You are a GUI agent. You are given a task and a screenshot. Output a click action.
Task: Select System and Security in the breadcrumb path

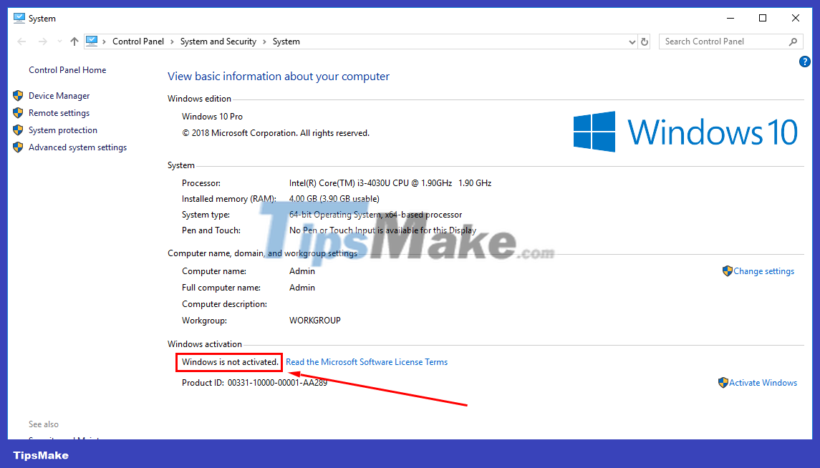click(x=218, y=41)
